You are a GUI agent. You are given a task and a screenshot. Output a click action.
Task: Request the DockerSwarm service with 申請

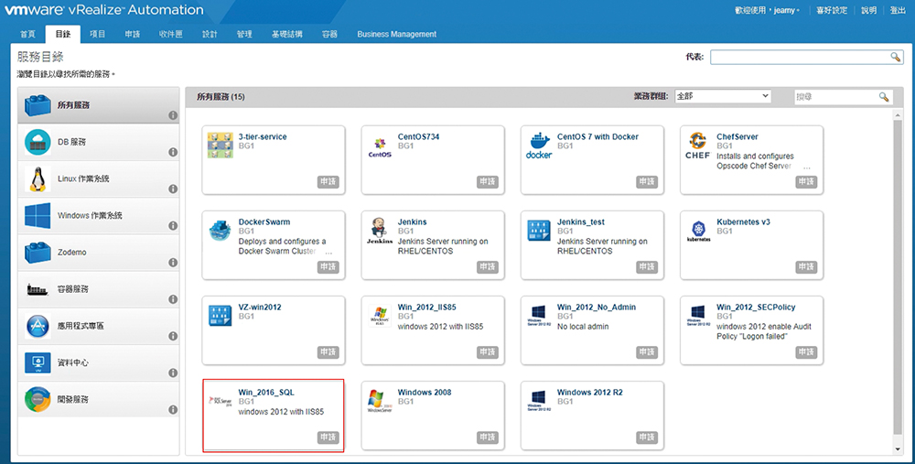(x=328, y=266)
